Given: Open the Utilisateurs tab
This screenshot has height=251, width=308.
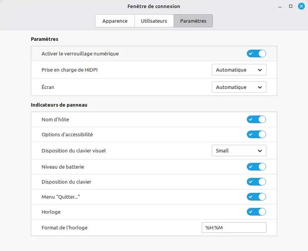Looking at the screenshot, I should (x=154, y=21).
